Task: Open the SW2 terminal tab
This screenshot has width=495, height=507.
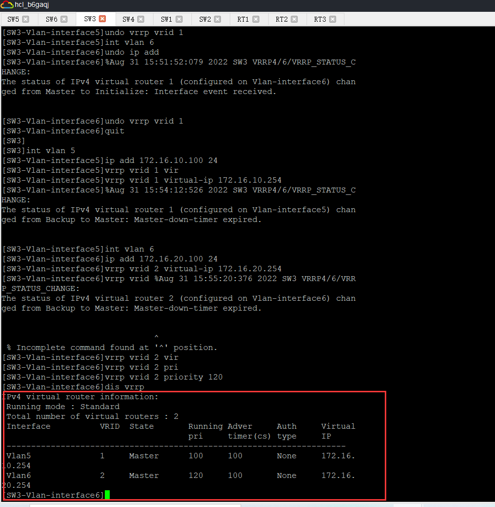Action: 205,19
